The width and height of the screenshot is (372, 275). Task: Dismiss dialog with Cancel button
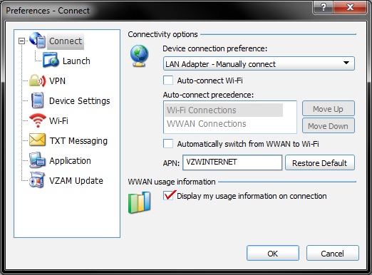(x=333, y=254)
